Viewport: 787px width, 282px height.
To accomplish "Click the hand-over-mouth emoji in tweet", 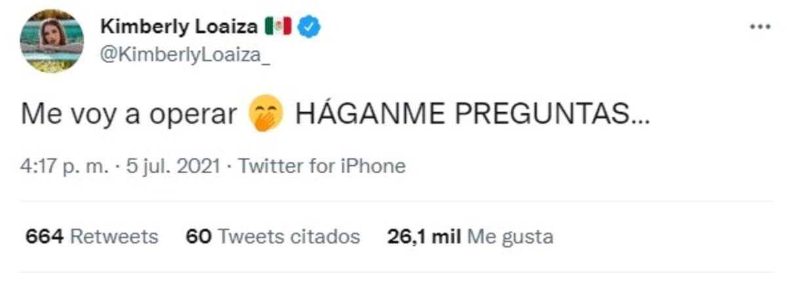I will [x=266, y=116].
